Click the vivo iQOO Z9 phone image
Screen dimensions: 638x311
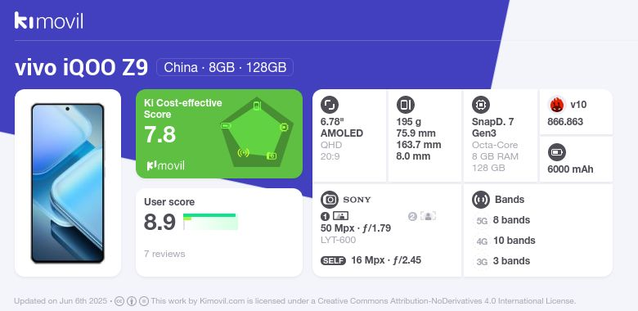click(68, 183)
